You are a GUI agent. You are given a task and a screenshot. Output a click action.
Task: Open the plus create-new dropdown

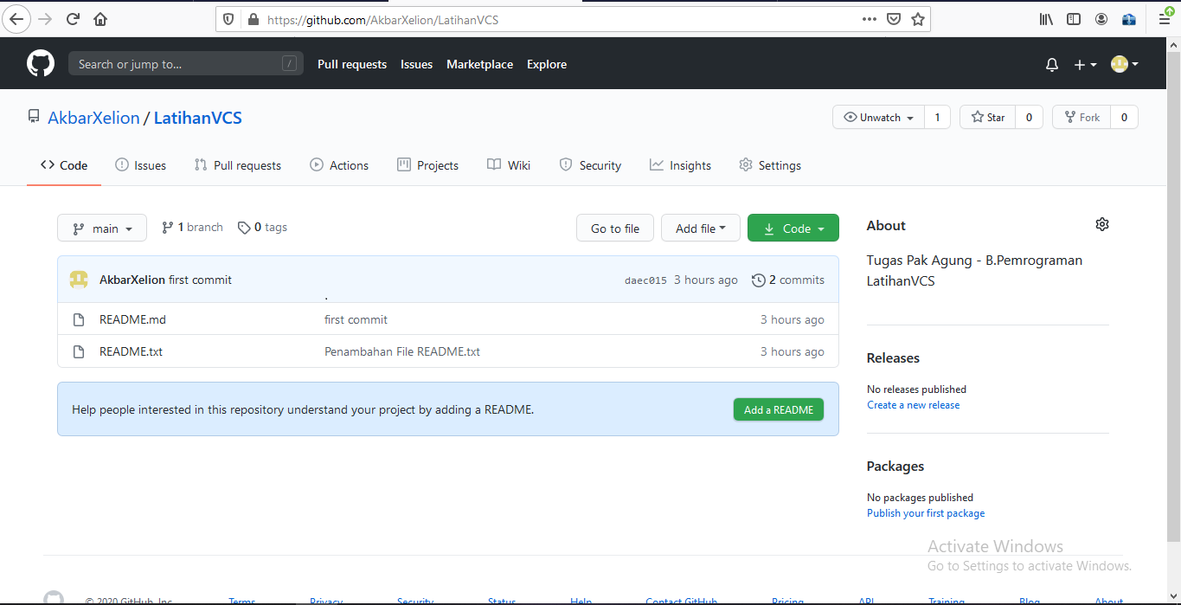coord(1085,65)
